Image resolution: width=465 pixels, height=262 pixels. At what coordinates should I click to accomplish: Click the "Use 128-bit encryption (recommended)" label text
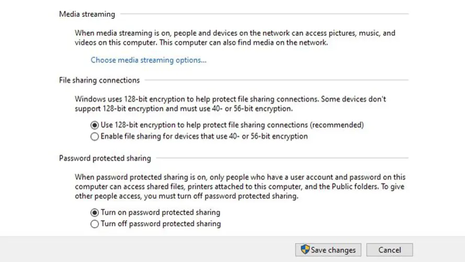coord(232,125)
